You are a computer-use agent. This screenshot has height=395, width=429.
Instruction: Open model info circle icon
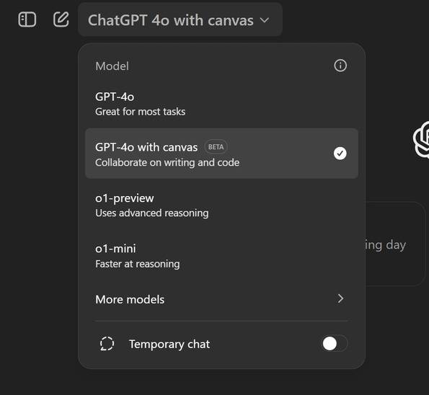pos(340,66)
